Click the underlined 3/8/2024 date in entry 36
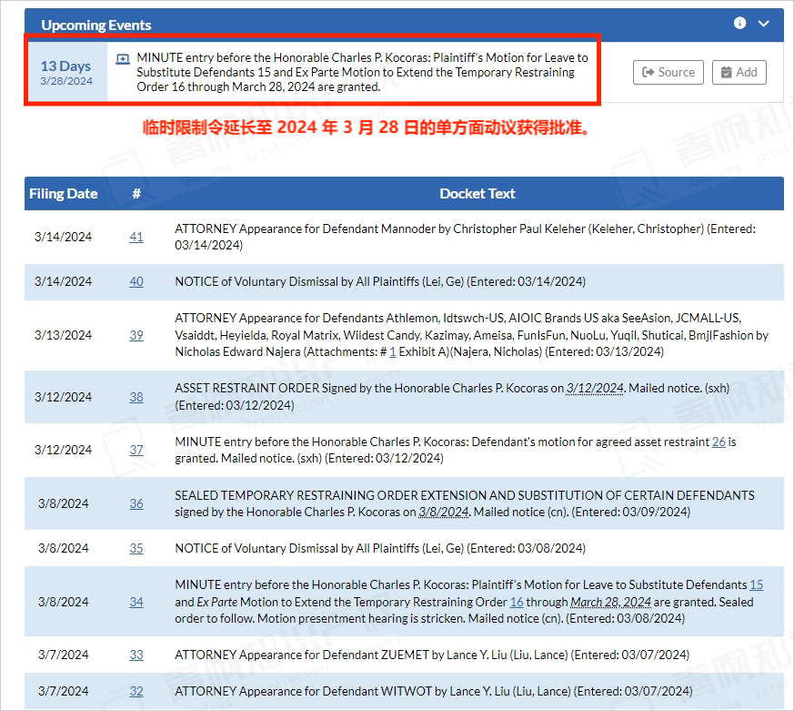 click(x=444, y=512)
